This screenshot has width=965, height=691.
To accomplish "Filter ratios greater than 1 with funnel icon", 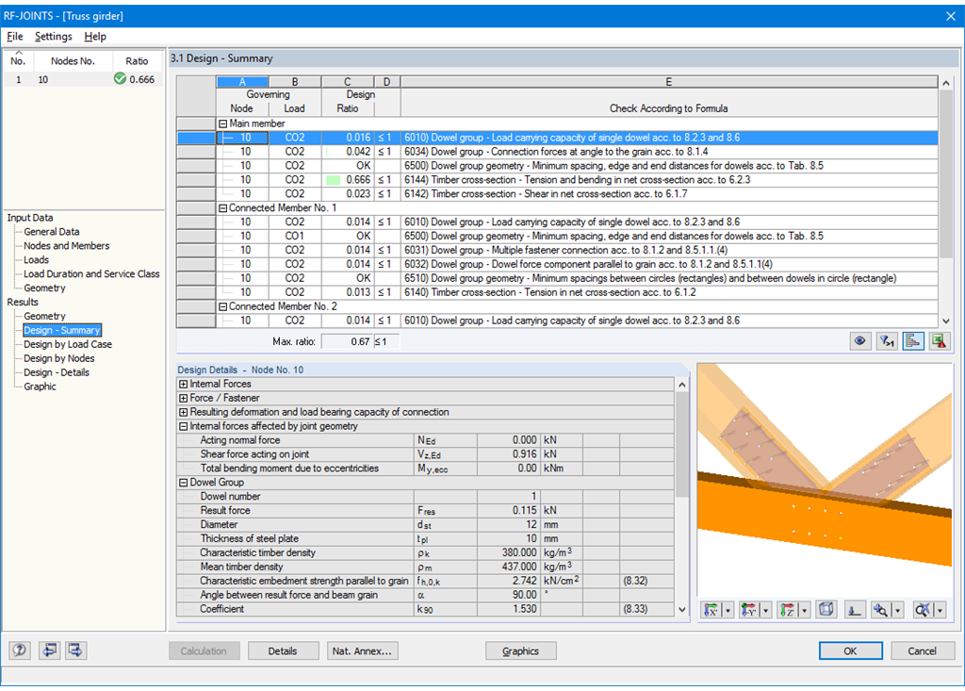I will click(x=886, y=341).
